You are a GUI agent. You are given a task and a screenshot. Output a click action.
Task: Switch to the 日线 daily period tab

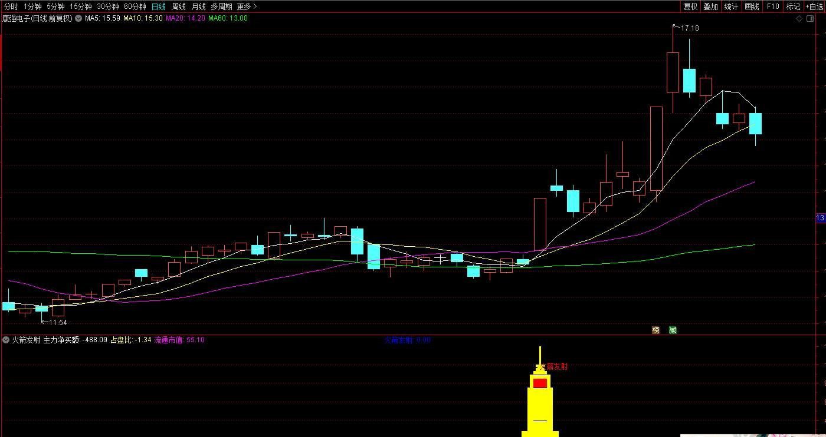tap(158, 6)
